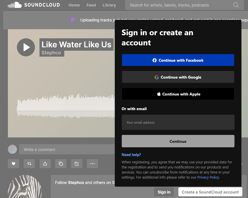Click bold Stephco in Follow message
Viewport: 248px width, 198px height.
point(76,183)
